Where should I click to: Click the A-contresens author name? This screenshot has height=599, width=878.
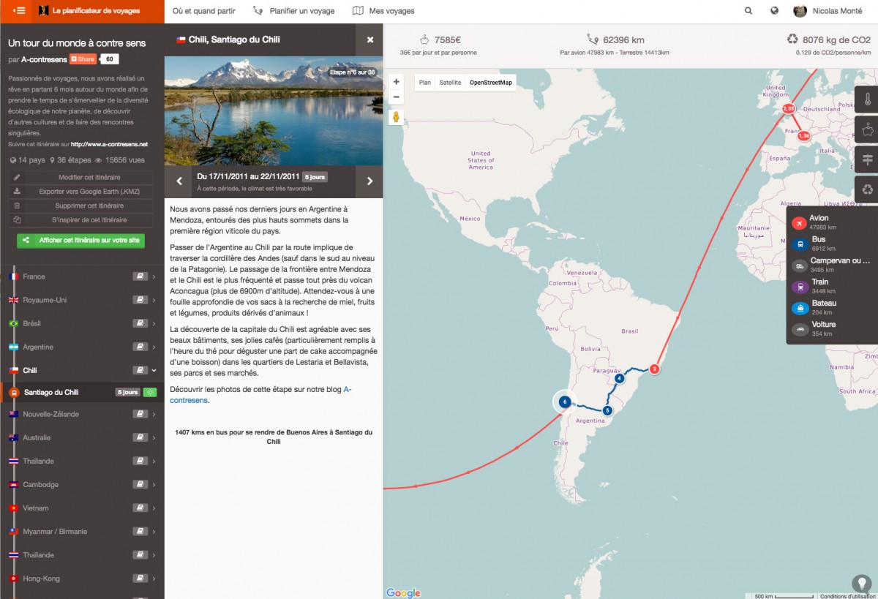[44, 60]
